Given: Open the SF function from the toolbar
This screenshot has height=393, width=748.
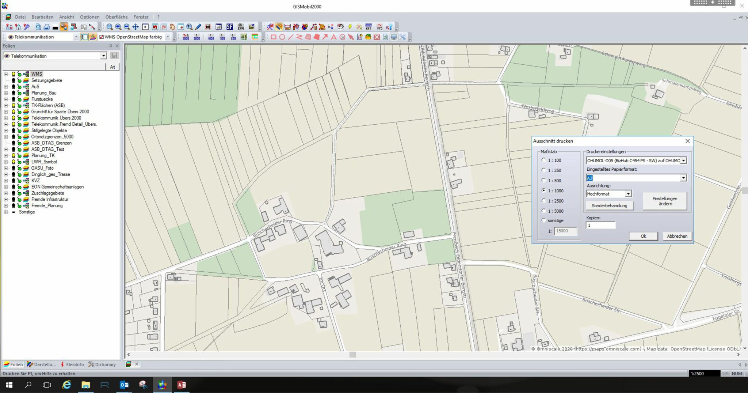Looking at the screenshot, I should (229, 27).
